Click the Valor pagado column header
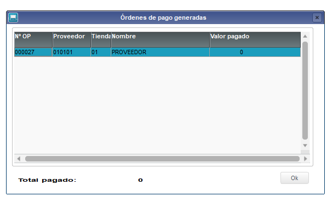Image resolution: width=327 pixels, height=202 pixels. pyautogui.click(x=255, y=39)
